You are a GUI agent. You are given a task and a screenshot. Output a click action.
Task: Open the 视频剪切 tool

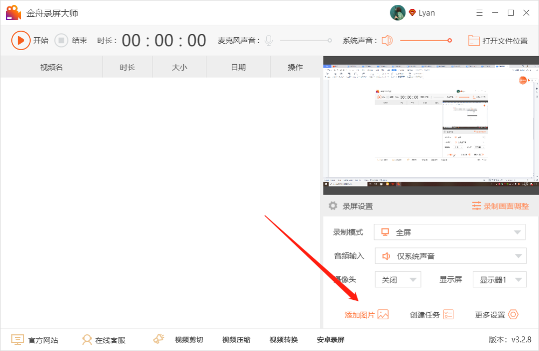pos(189,340)
